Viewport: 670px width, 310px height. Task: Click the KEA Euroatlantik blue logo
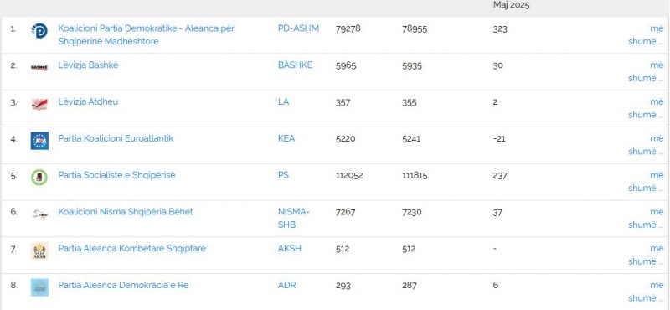[39, 141]
